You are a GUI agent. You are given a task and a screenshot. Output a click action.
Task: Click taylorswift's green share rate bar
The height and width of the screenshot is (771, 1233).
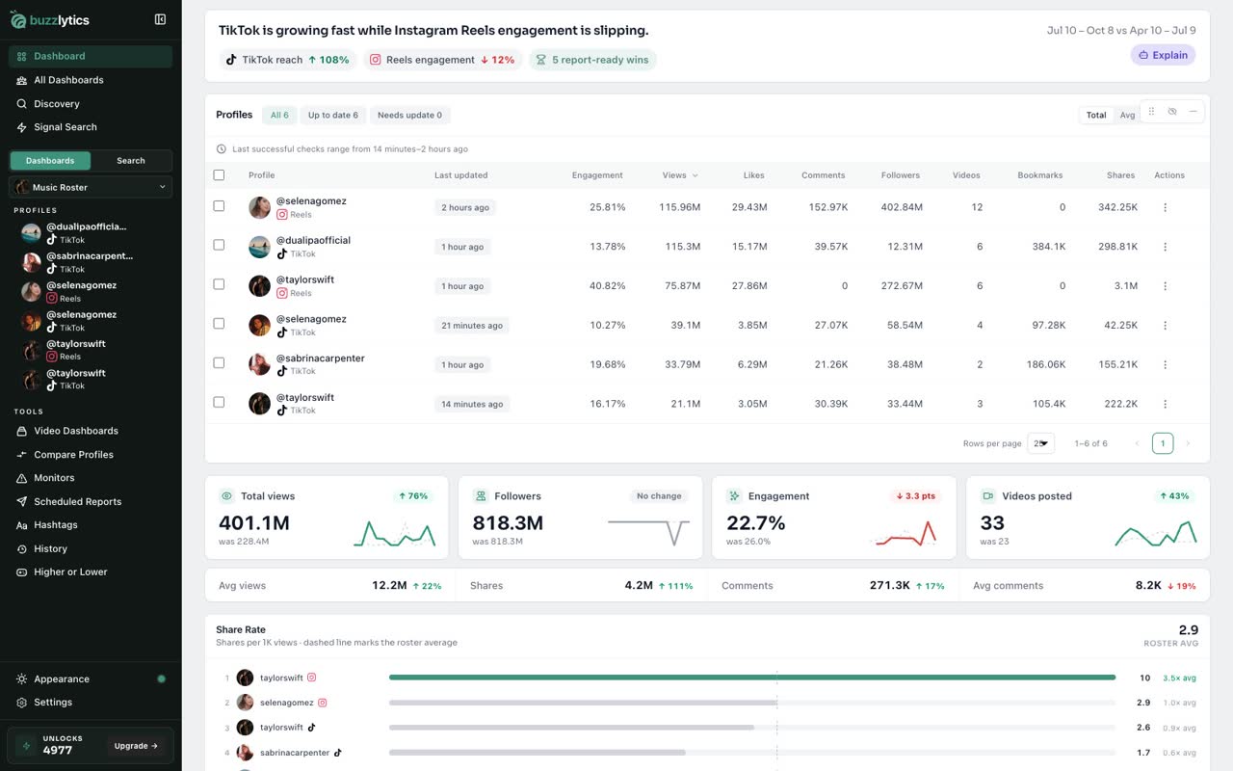(x=752, y=678)
